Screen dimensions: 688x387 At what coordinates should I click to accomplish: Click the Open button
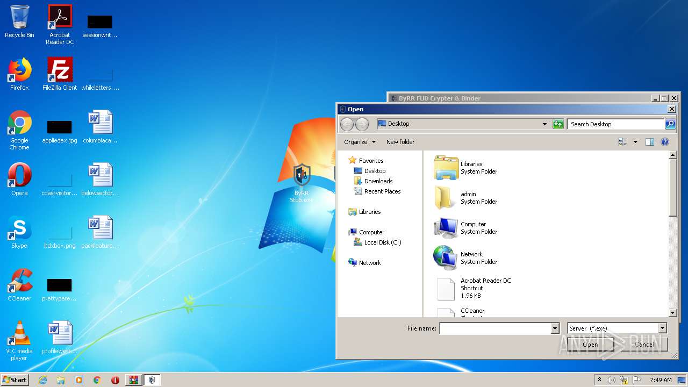tap(590, 345)
